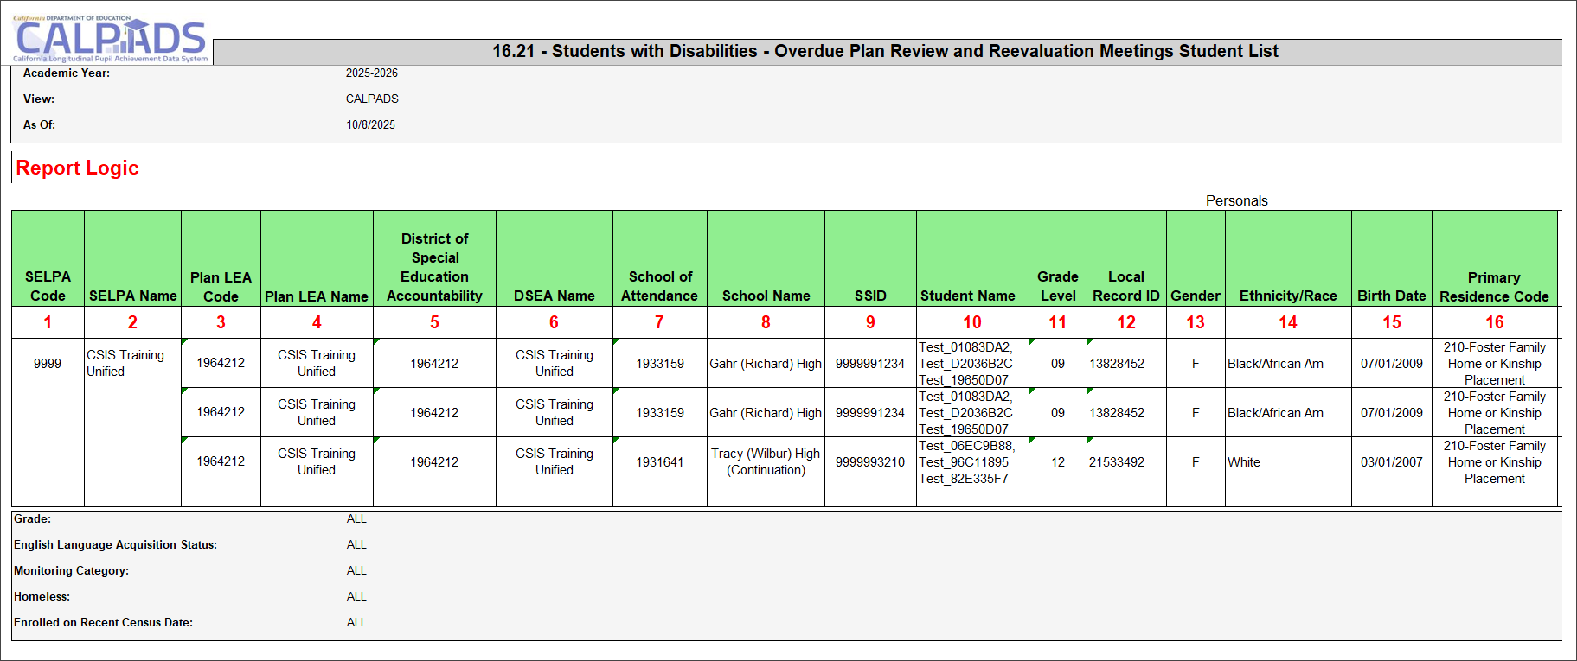Select the ALL value beside Grade
The width and height of the screenshot is (1577, 661).
356,519
